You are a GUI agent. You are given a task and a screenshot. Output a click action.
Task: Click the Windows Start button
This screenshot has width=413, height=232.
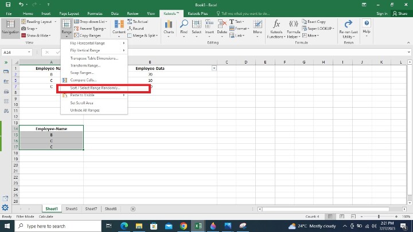[7, 226]
